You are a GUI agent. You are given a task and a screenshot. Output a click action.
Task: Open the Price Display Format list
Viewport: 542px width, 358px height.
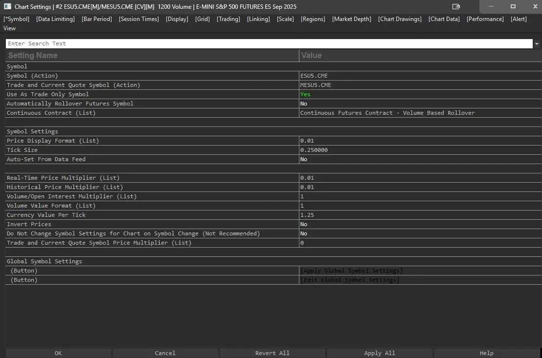[x=307, y=141]
